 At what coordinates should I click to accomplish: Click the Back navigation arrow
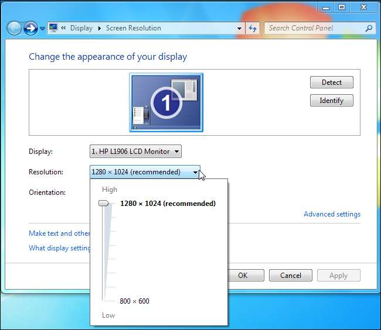coord(14,27)
